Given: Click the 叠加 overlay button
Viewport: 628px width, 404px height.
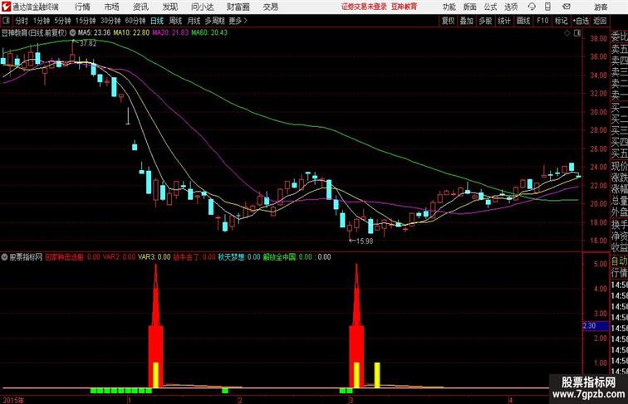Looking at the screenshot, I should 467,21.
